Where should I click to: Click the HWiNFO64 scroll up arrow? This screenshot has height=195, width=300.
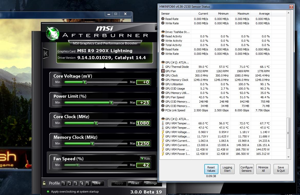288,13
